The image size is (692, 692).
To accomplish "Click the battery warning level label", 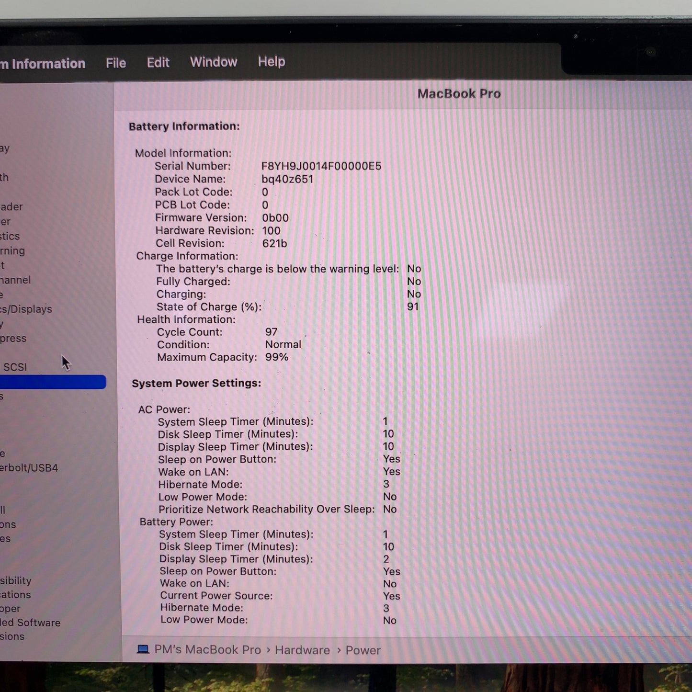I will pyautogui.click(x=277, y=269).
